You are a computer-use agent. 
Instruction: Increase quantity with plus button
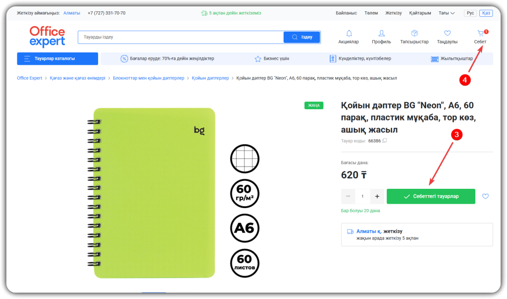click(x=377, y=196)
